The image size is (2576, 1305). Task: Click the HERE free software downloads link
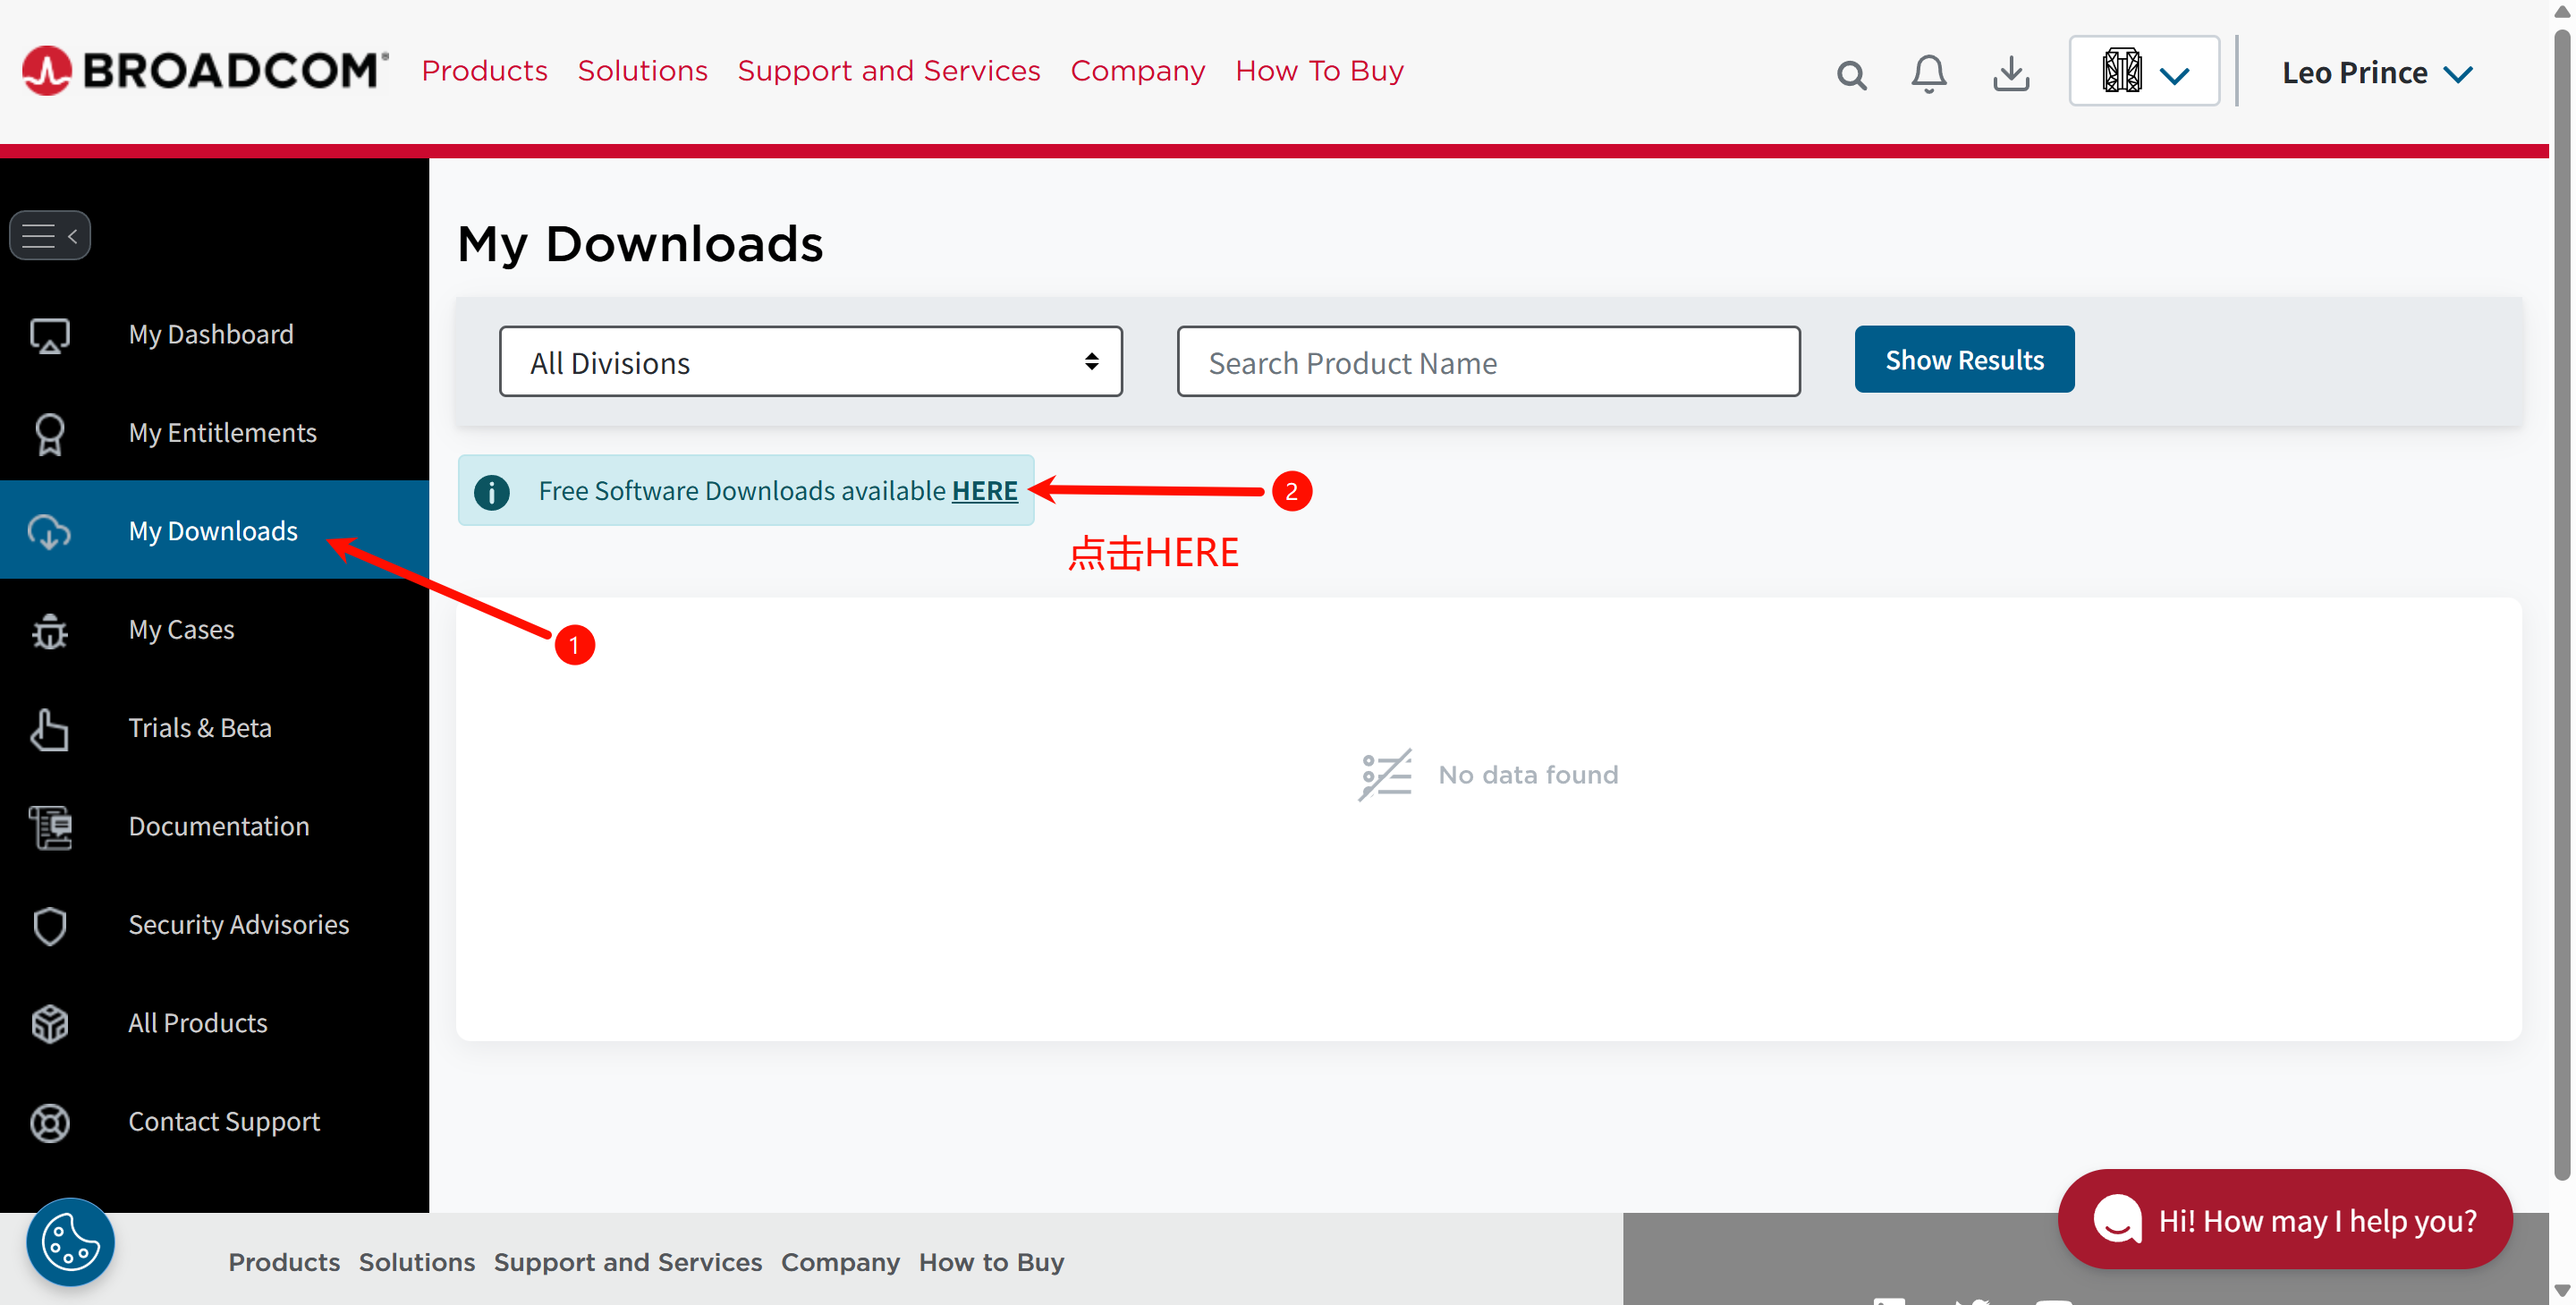click(985, 491)
